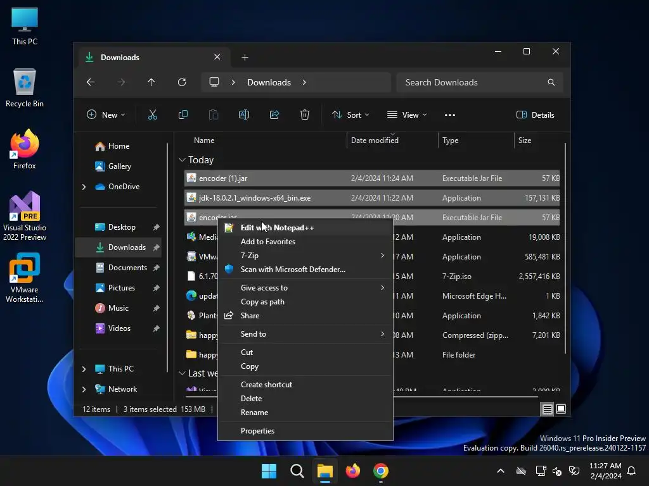The image size is (649, 486).
Task: Open VMware Workstation desktop shortcut
Action: [25, 278]
